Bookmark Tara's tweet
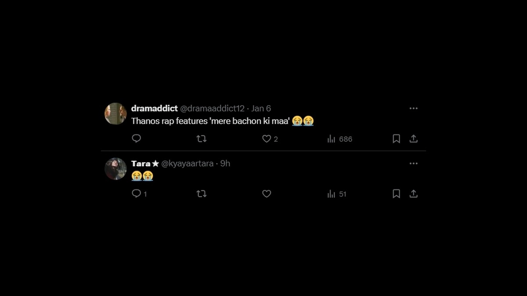 click(396, 193)
